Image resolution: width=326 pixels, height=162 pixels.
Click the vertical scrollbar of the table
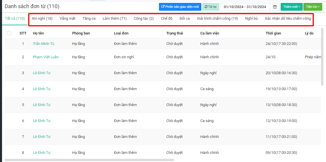tap(322, 58)
